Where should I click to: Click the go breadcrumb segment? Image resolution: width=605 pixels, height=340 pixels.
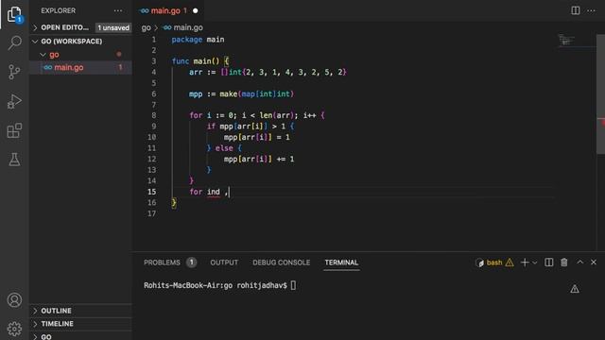point(146,27)
